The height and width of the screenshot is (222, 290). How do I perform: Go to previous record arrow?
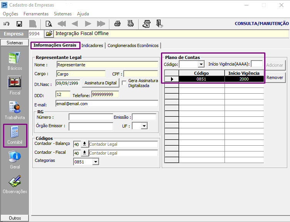tap(75, 24)
